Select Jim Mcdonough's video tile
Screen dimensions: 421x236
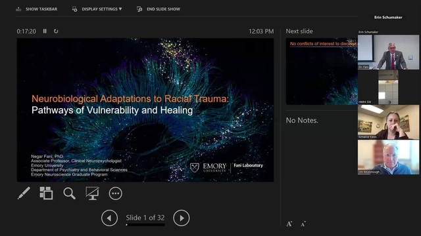(388, 157)
